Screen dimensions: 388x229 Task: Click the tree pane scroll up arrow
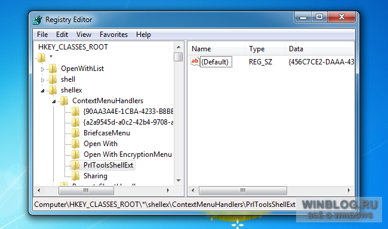tap(178, 47)
